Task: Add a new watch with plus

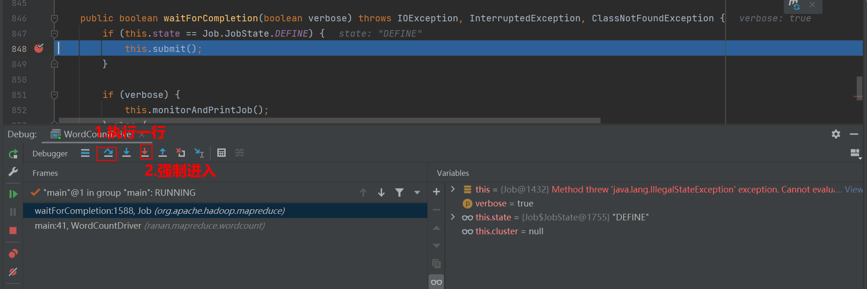Action: (x=437, y=192)
